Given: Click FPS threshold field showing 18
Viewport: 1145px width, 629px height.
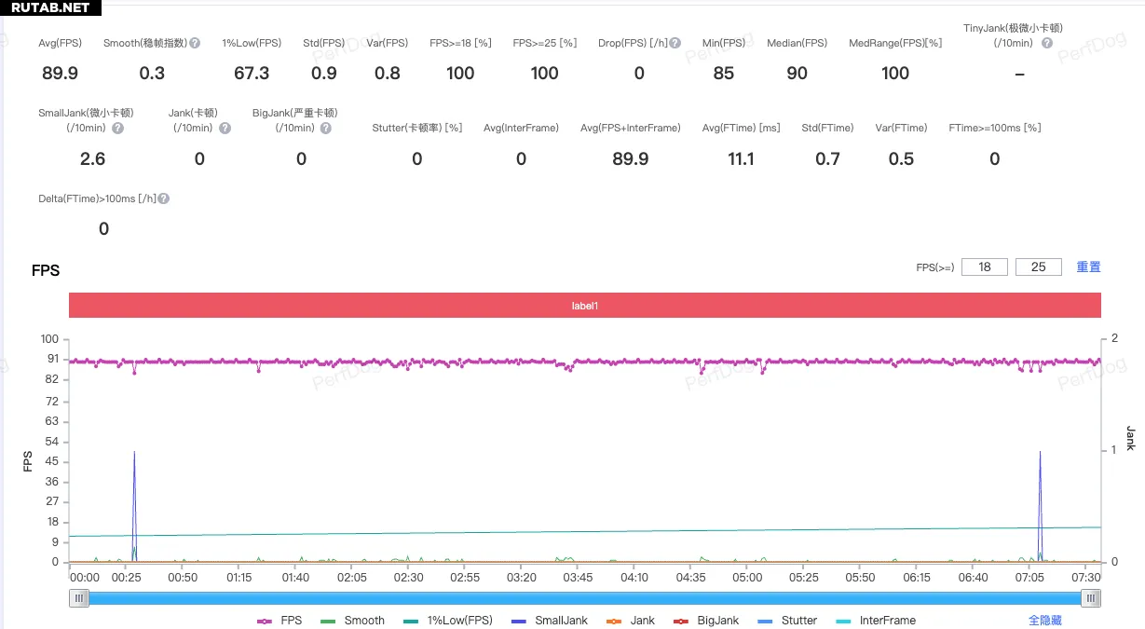Looking at the screenshot, I should 984,267.
